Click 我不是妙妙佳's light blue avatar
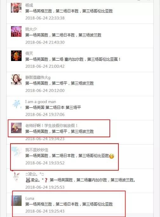 pyautogui.click(x=16, y=152)
